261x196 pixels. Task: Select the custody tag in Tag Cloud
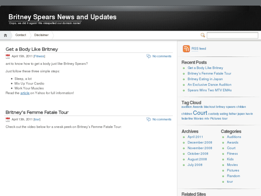[214, 114]
